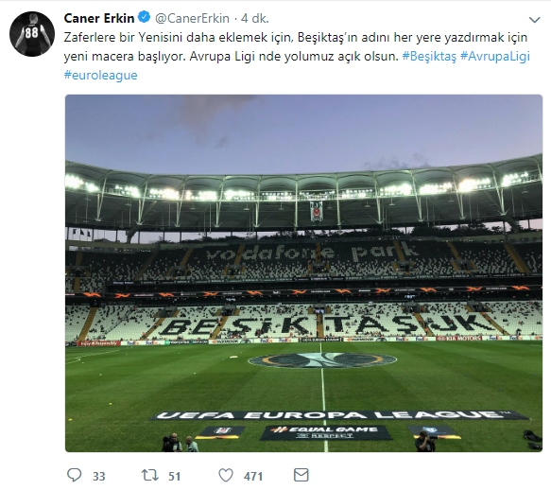
Task: Open Caner Erkin's profile avatar
Action: (x=32, y=34)
